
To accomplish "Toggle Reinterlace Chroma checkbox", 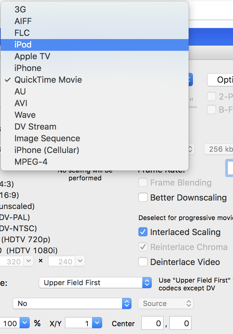I will coord(143,247).
